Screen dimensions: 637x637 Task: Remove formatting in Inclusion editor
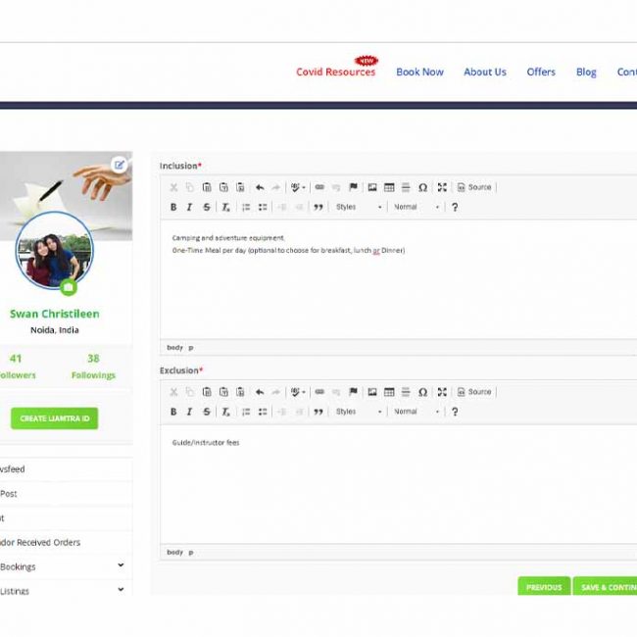click(x=225, y=207)
